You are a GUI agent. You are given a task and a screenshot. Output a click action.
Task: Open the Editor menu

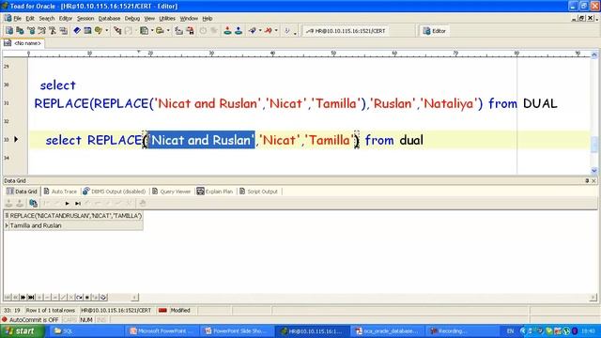coord(65,19)
